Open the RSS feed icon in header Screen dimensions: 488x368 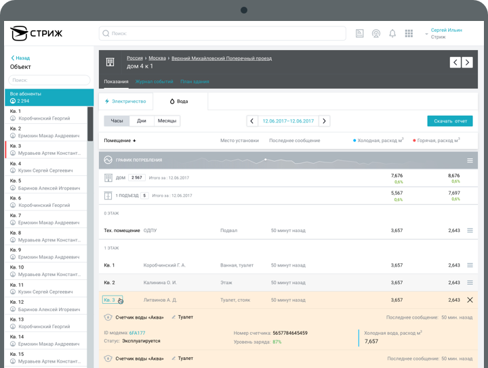(359, 33)
